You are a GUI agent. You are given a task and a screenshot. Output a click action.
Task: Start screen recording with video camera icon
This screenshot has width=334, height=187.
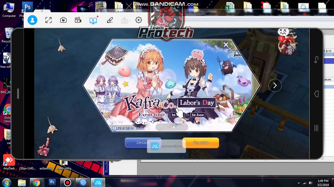[x=78, y=20]
